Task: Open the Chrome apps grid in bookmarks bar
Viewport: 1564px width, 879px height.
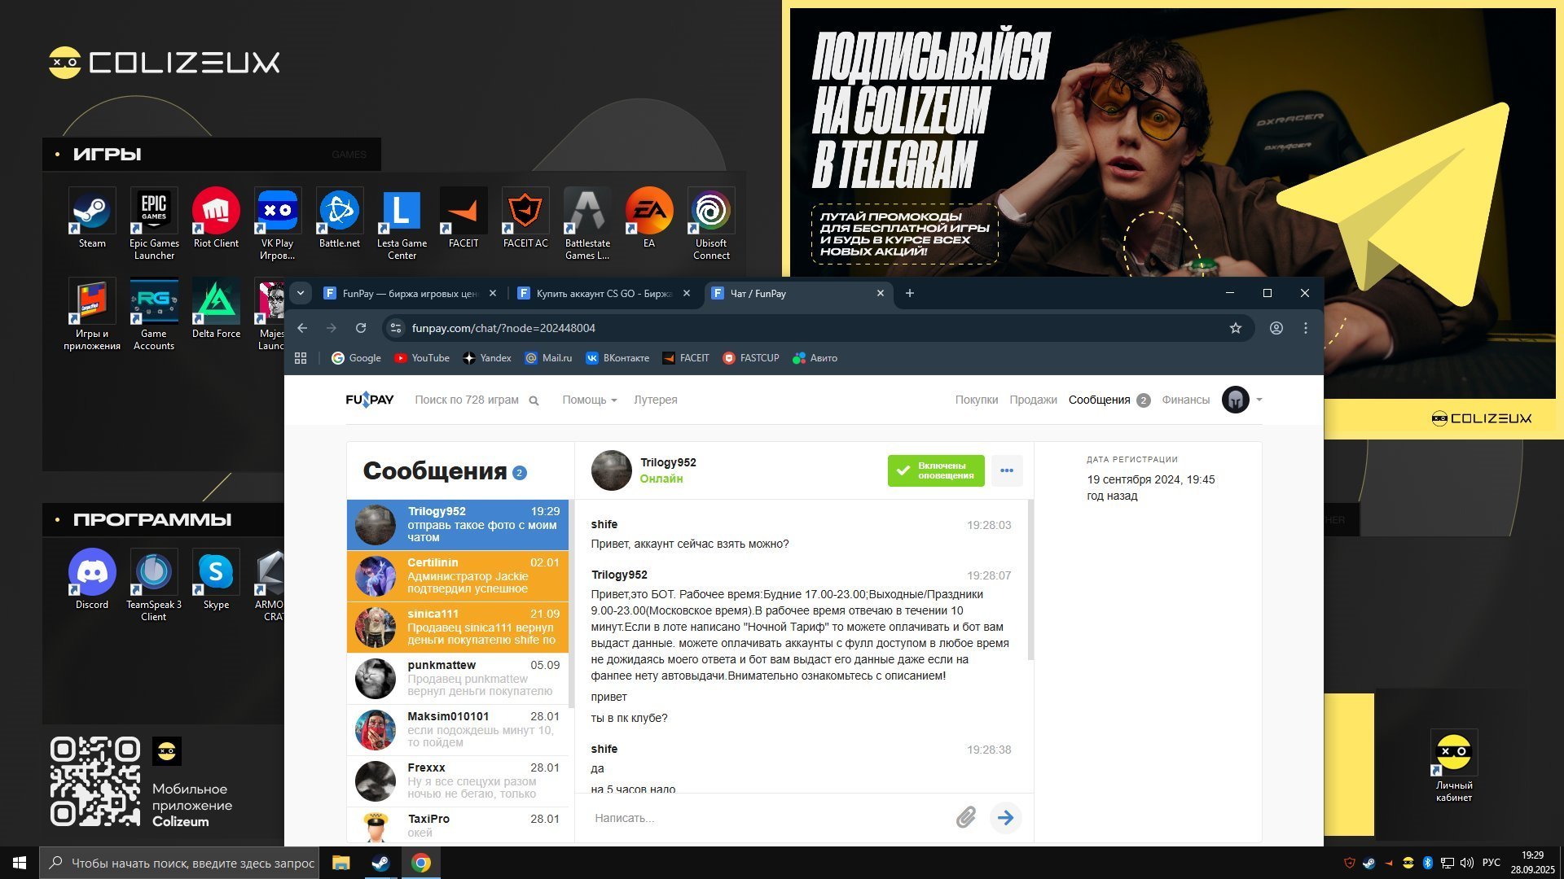Action: (x=301, y=358)
